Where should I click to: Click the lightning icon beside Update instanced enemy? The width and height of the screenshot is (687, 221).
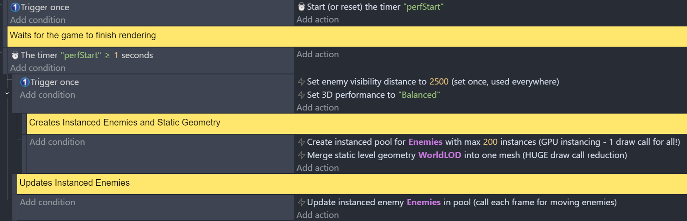[301, 203]
